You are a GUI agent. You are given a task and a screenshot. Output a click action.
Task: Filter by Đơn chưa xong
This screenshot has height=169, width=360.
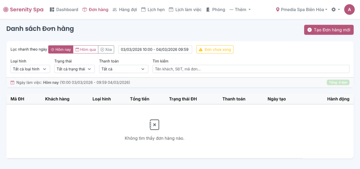pos(215,50)
